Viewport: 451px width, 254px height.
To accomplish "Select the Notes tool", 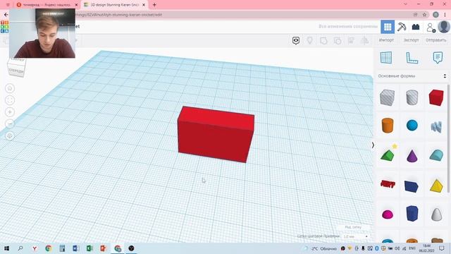I will click(438, 58).
